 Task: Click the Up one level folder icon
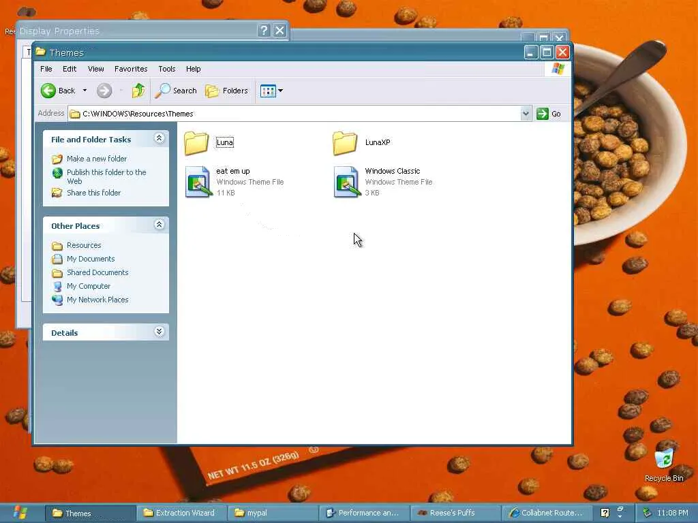138,91
